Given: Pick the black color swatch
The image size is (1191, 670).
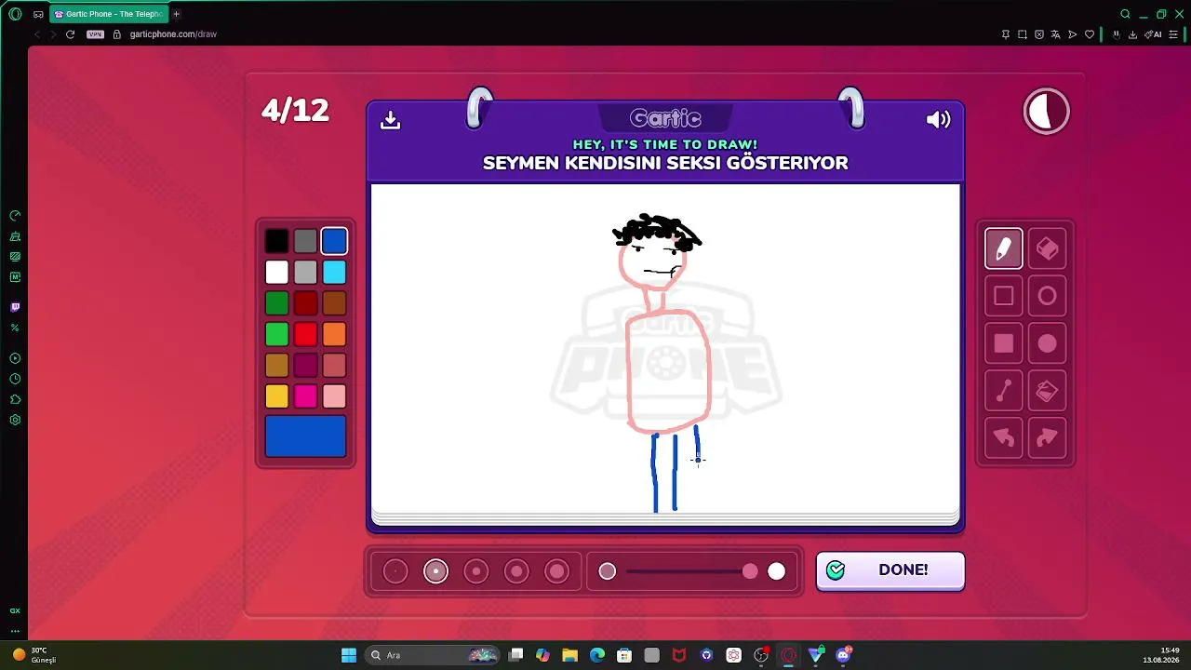Looking at the screenshot, I should point(276,241).
